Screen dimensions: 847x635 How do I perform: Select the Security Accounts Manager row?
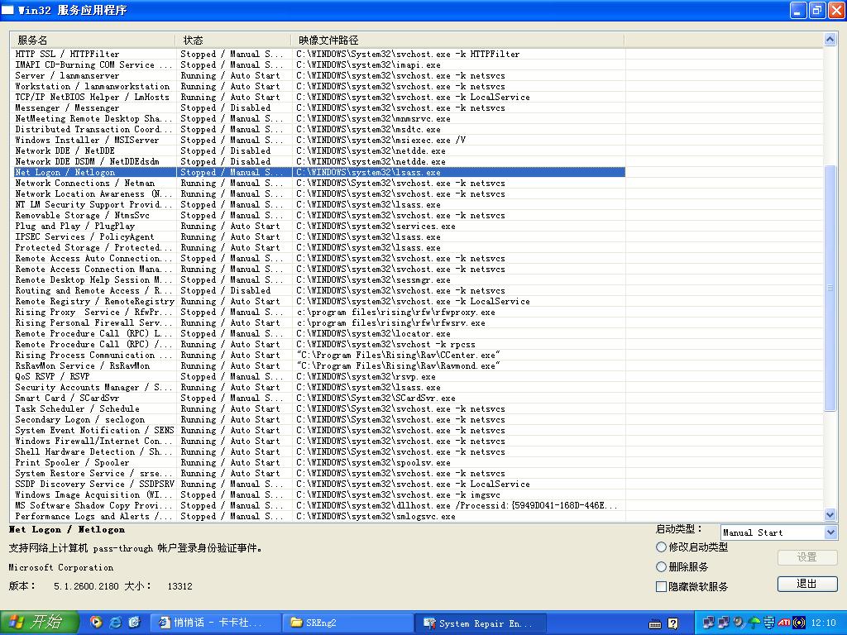point(318,387)
